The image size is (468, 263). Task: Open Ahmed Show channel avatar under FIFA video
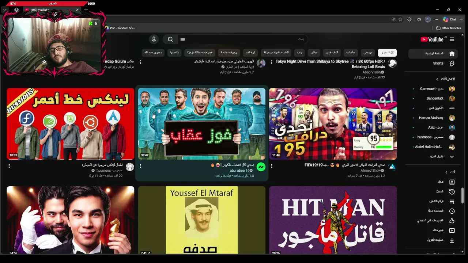[392, 167]
